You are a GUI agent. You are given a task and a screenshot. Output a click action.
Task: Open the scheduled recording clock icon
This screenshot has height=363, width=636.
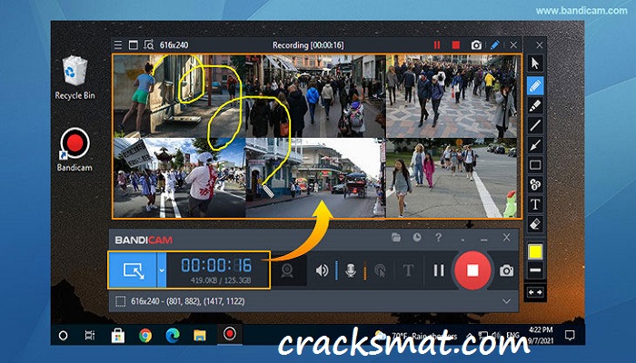pos(417,238)
